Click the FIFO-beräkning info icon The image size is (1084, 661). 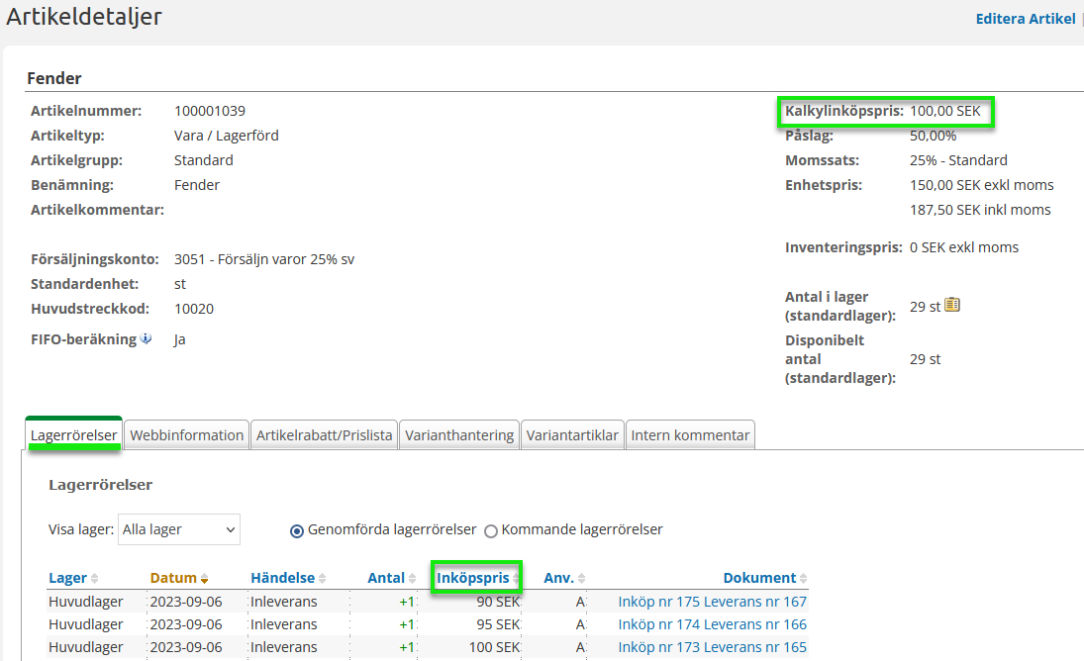click(147, 338)
